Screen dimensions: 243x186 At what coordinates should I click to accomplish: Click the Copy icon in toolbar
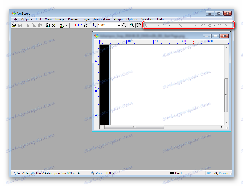pos(34,25)
